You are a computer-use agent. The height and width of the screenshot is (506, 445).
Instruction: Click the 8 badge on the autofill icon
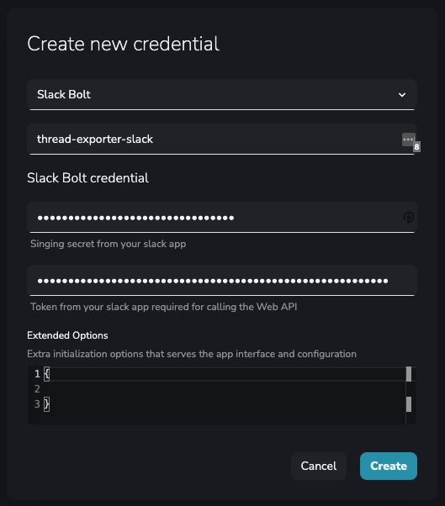[x=416, y=147]
